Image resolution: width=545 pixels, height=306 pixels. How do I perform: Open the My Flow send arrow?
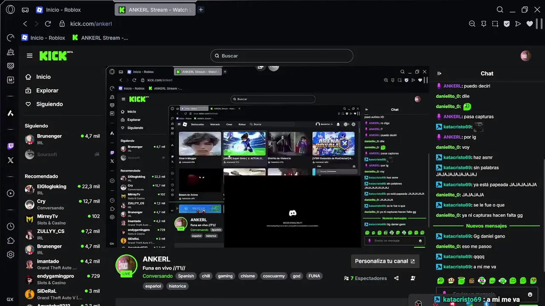pyautogui.click(x=518, y=24)
